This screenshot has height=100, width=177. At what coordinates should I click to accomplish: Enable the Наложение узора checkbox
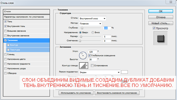5,69
